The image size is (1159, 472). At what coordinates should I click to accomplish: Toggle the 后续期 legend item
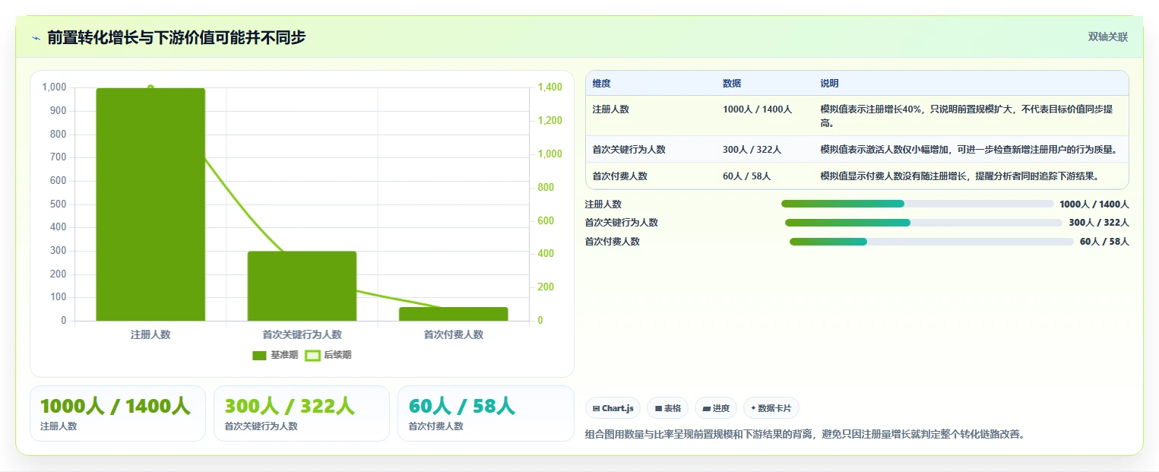(x=328, y=355)
